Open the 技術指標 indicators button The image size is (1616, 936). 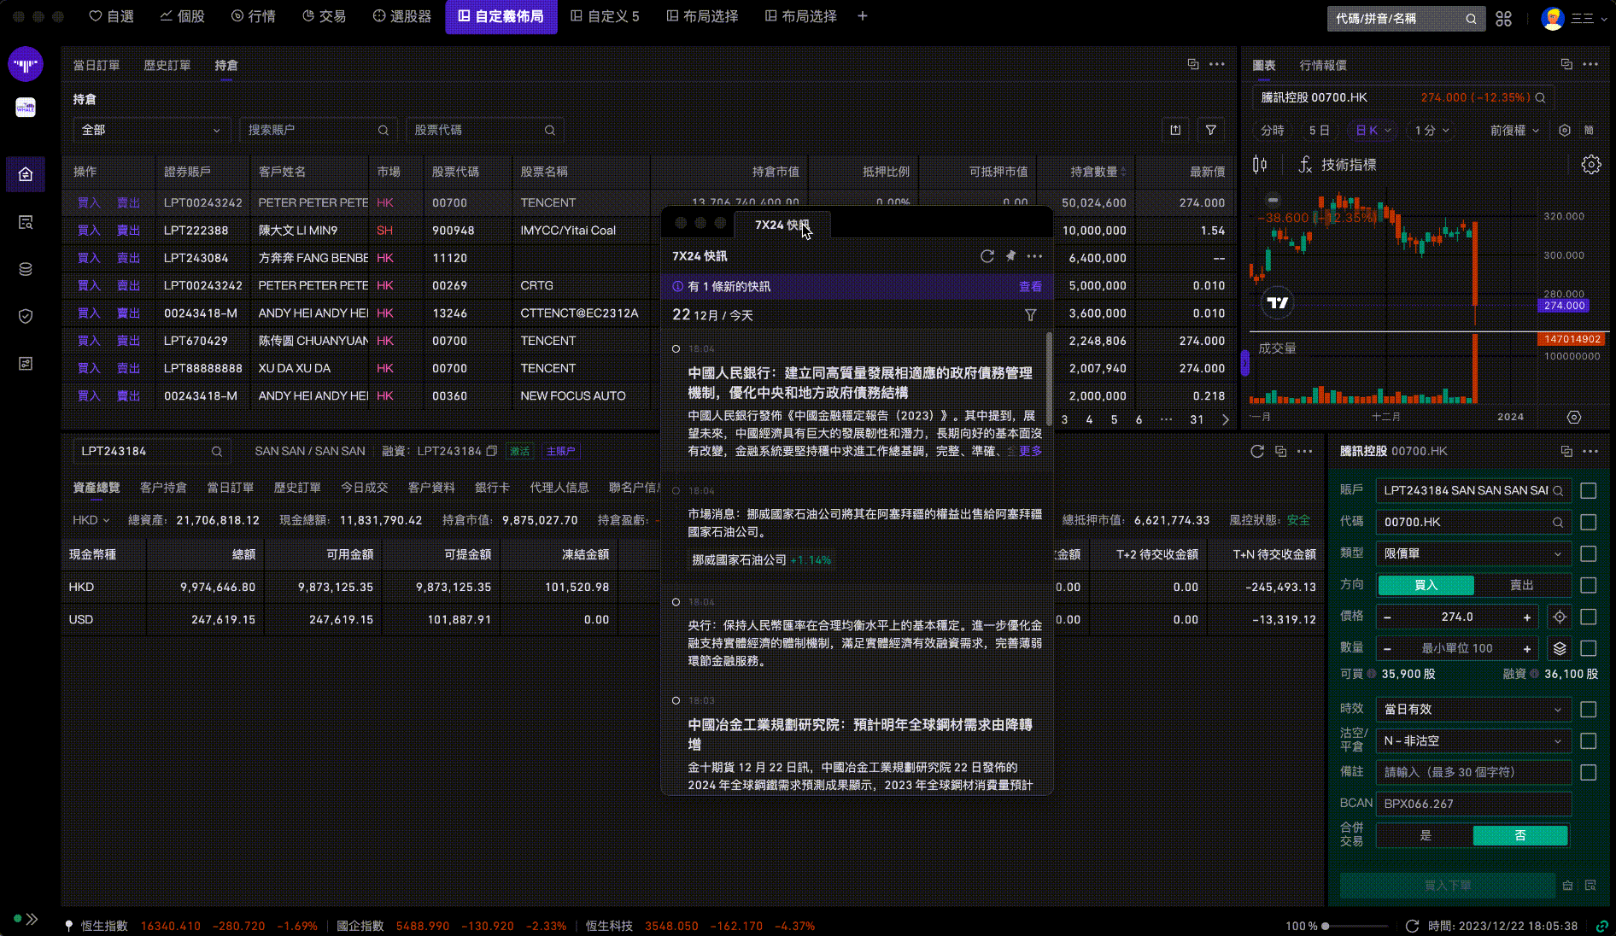[1338, 165]
